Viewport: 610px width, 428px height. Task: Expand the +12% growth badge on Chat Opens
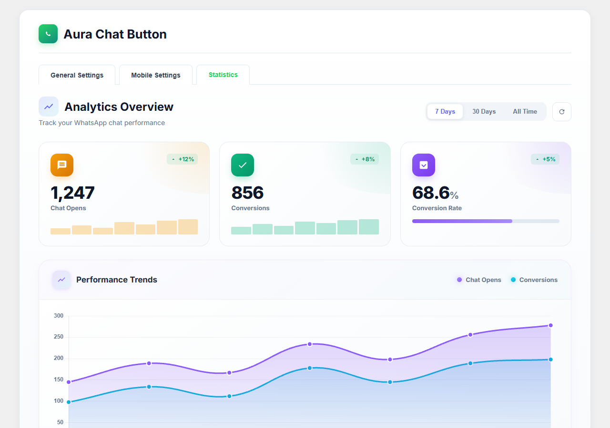click(x=182, y=159)
